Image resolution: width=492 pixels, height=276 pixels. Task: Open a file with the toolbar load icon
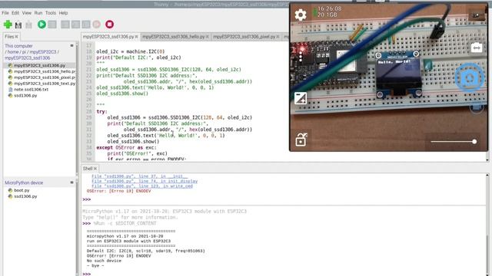coord(18,25)
